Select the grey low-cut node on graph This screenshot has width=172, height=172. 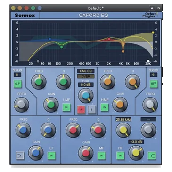38,61
